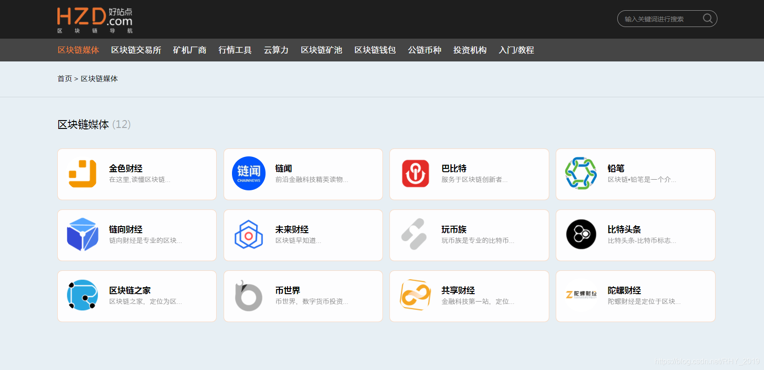Open the 行情工具 navigation tab
The height and width of the screenshot is (370, 764).
point(235,50)
